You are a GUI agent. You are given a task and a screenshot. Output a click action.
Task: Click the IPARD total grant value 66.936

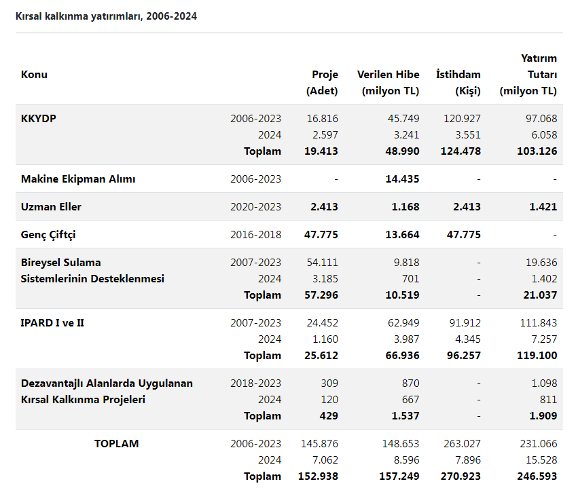pyautogui.click(x=403, y=356)
